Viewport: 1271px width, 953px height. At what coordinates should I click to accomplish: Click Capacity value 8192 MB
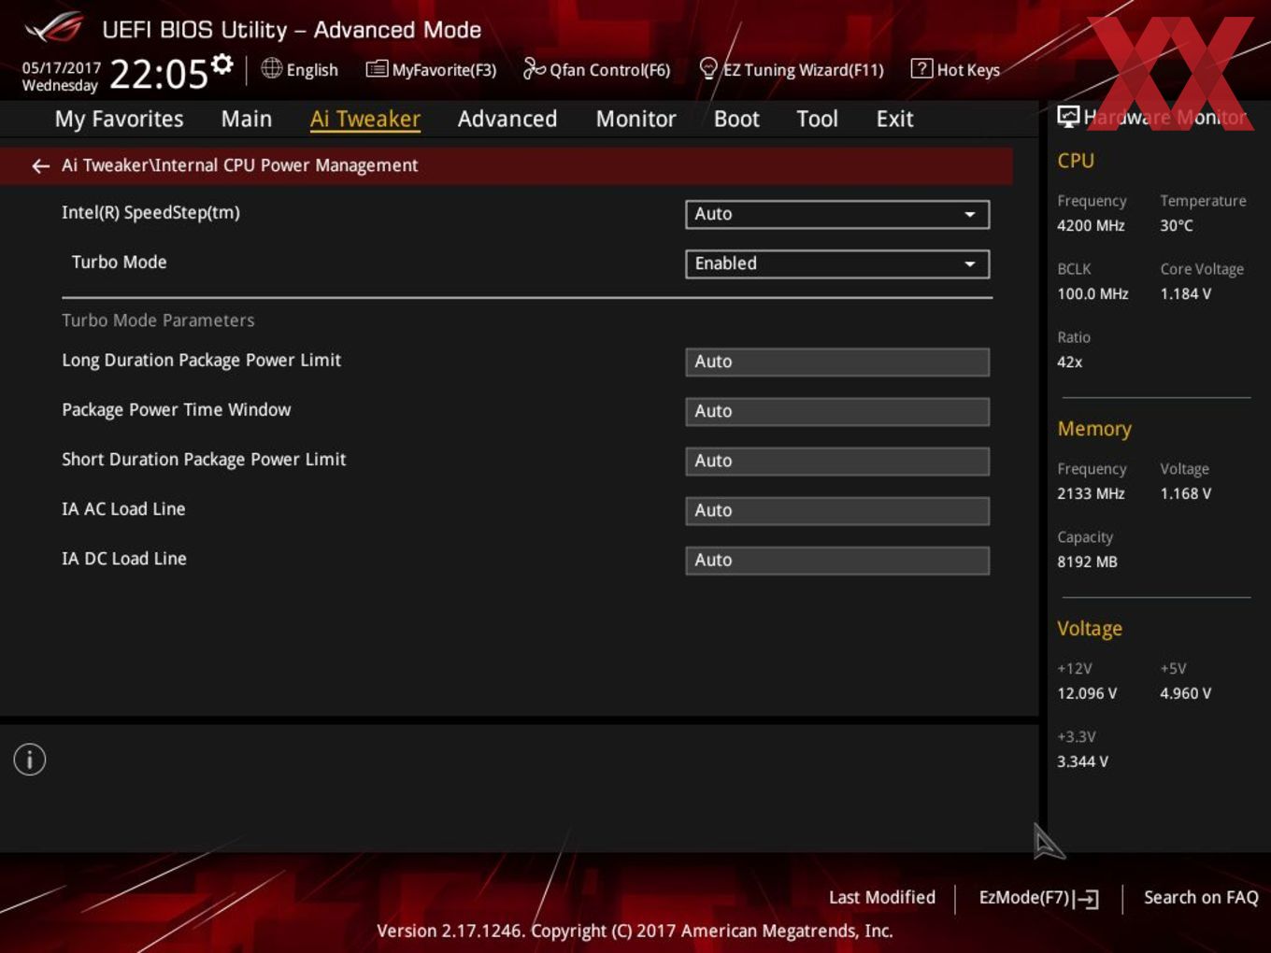[x=1087, y=562]
